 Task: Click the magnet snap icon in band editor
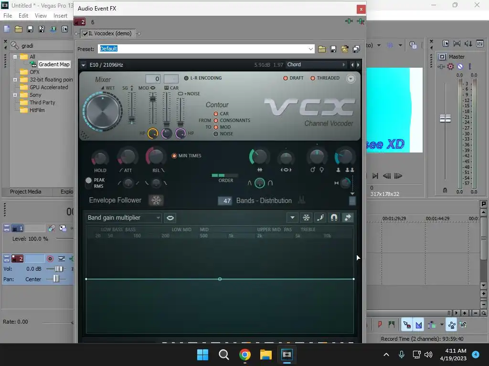pos(334,217)
